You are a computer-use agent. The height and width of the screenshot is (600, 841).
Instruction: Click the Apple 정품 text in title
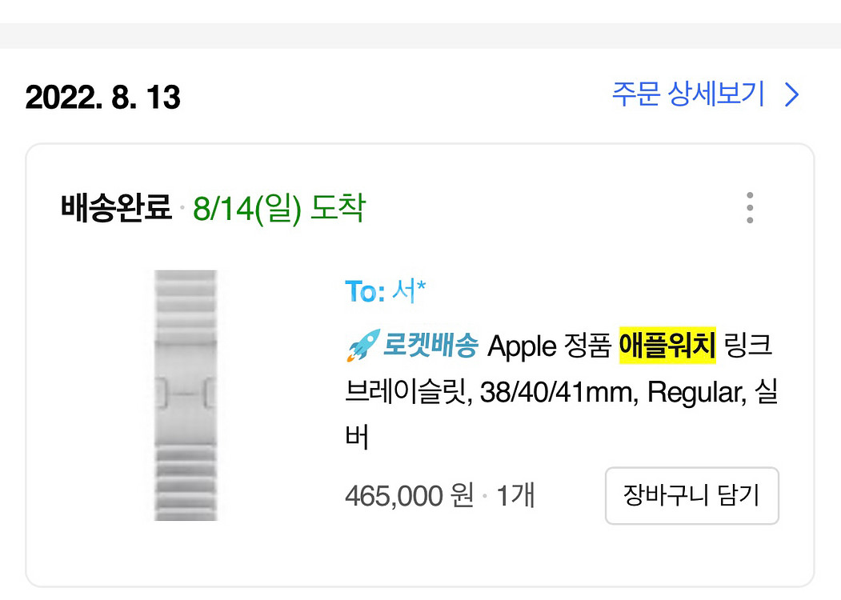click(551, 346)
